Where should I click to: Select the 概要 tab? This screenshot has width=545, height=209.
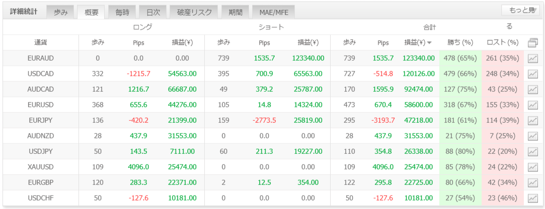tap(92, 13)
